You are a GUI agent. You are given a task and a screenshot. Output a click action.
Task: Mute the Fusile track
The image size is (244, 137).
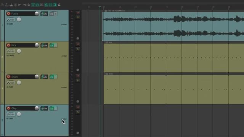(78, 13)
